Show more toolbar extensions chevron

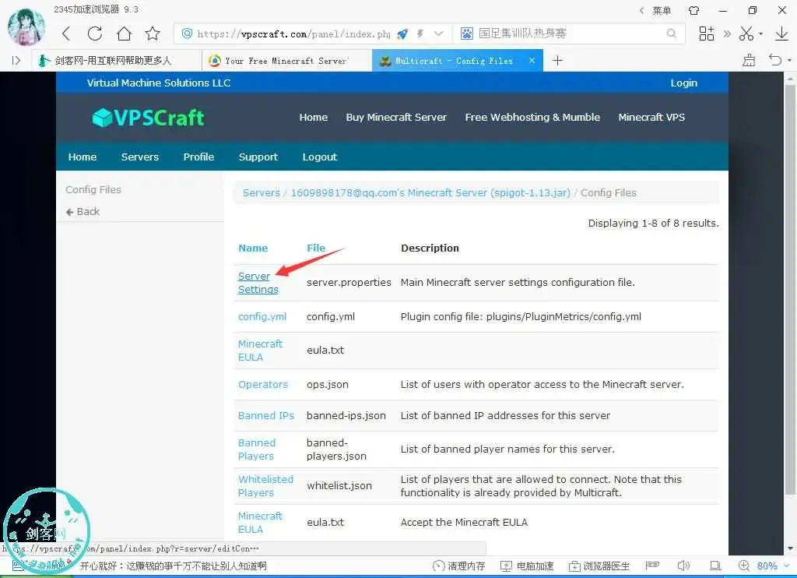pyautogui.click(x=728, y=33)
